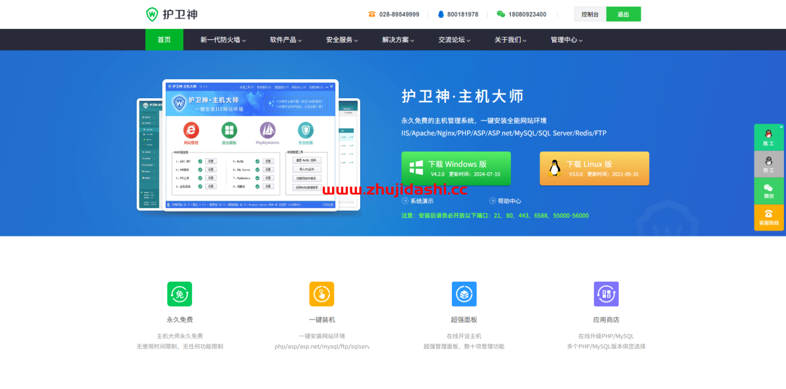Download the Linux 版 installer
This screenshot has width=786, height=389.
tap(594, 168)
